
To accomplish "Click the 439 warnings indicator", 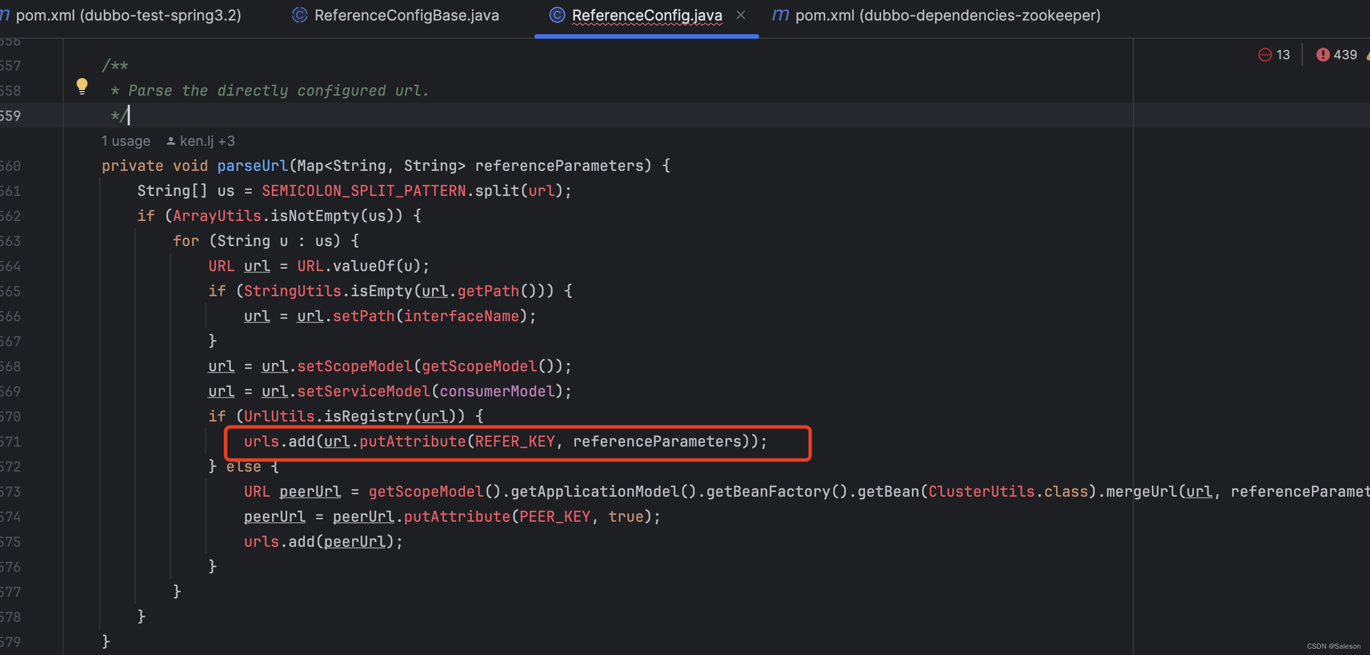I will click(x=1337, y=55).
